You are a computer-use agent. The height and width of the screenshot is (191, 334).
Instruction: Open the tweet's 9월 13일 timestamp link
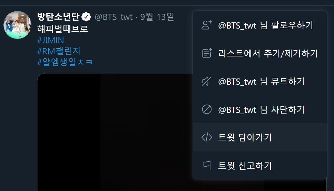pyautogui.click(x=157, y=17)
